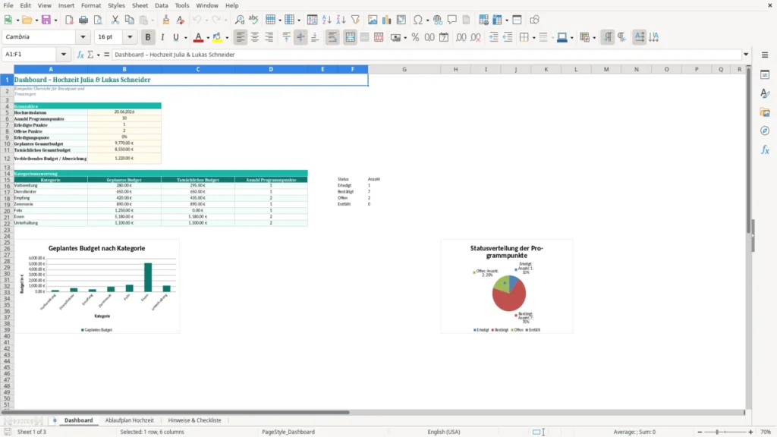
Task: Center cell content vertically
Action: 300,37
